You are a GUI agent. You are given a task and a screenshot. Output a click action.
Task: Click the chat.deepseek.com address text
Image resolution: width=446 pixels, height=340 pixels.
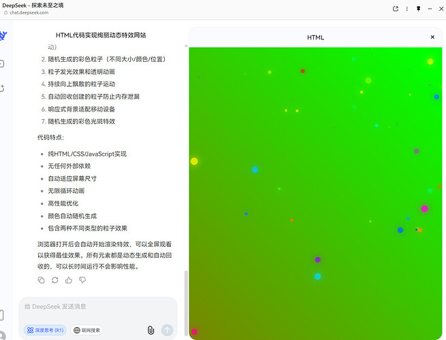point(29,13)
